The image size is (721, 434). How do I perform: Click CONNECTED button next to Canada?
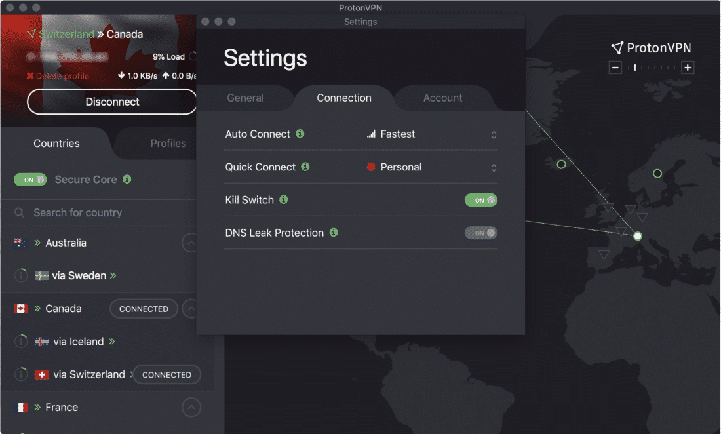pos(144,309)
